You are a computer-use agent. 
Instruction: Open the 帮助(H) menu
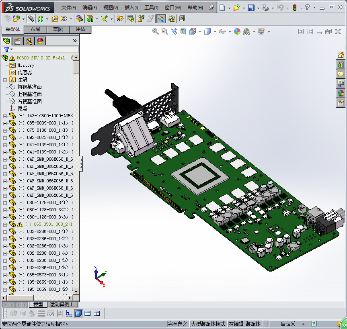point(195,8)
